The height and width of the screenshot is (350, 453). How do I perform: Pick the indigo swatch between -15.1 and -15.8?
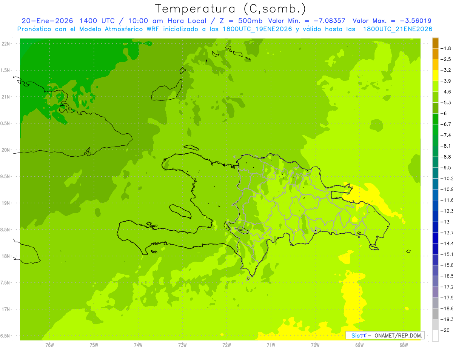point(435,260)
